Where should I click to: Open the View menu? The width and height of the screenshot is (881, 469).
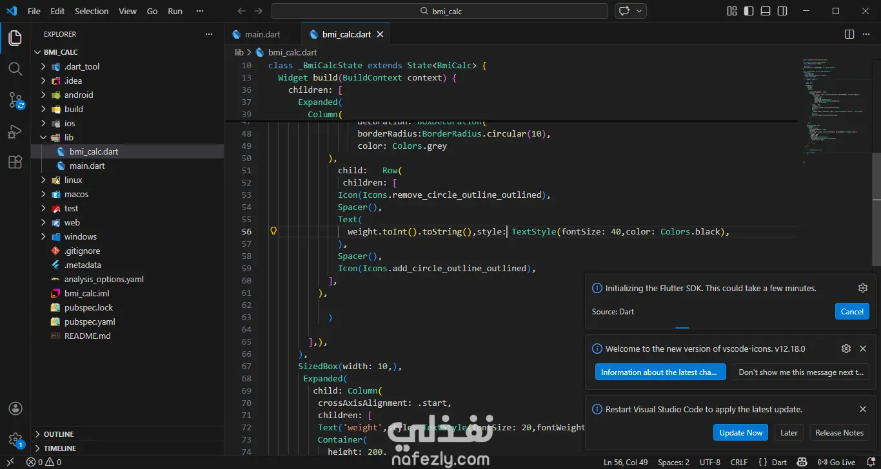128,11
